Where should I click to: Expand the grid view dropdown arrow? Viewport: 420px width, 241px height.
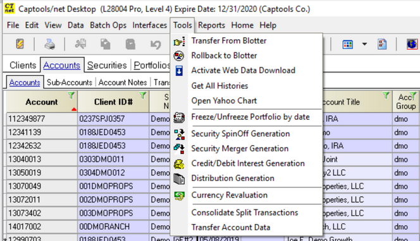tap(364, 44)
